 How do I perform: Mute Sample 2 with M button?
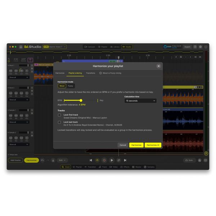(x=32, y=136)
